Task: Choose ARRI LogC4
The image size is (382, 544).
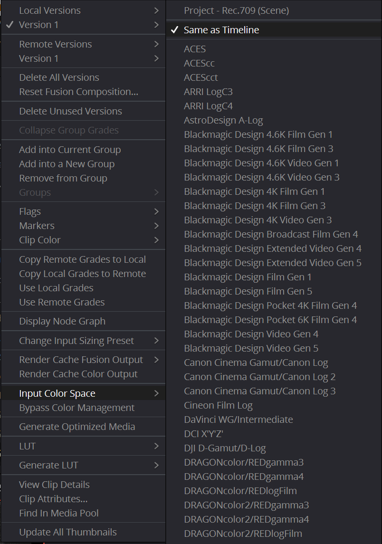Action: coord(274,106)
